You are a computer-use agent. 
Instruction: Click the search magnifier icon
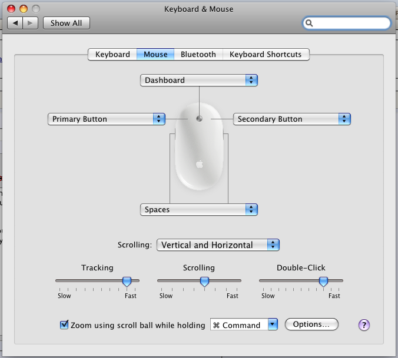tap(309, 23)
